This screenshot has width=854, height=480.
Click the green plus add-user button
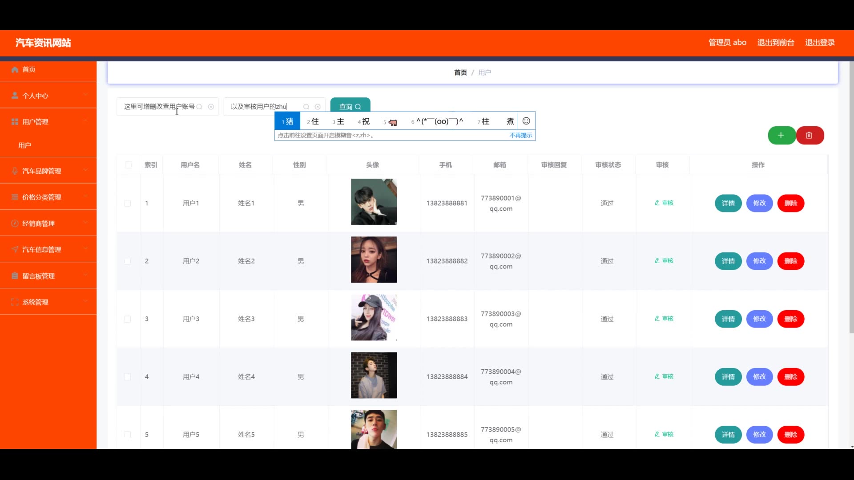click(781, 136)
